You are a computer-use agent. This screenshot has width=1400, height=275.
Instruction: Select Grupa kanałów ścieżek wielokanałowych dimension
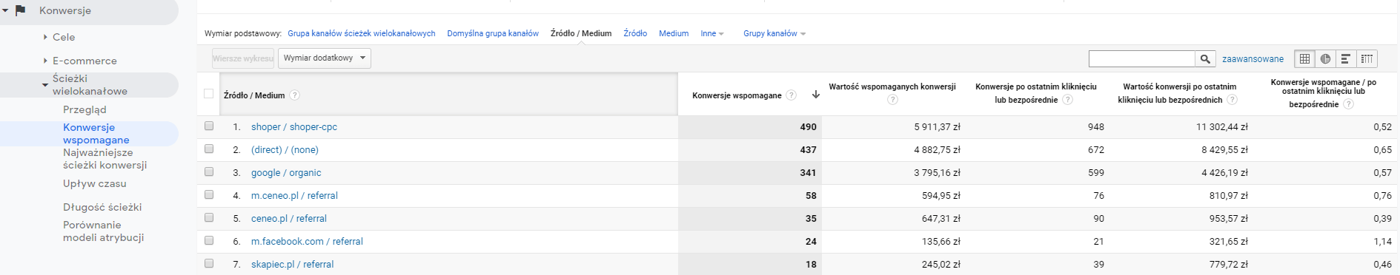point(362,33)
